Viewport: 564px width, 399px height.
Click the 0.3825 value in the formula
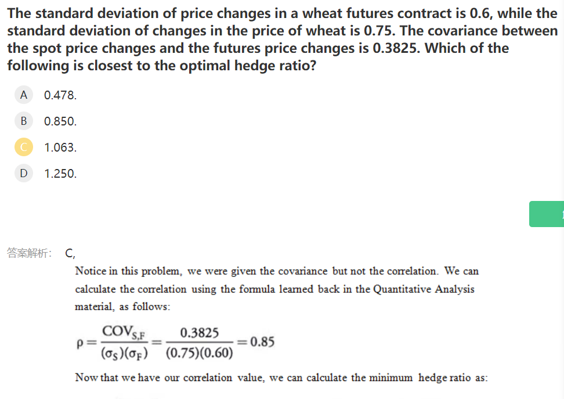[x=199, y=333]
